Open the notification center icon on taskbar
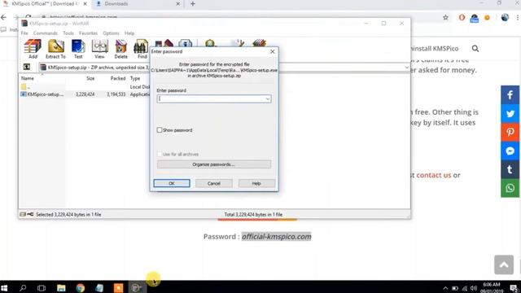Viewport: 521px width, 293px height. (514, 288)
